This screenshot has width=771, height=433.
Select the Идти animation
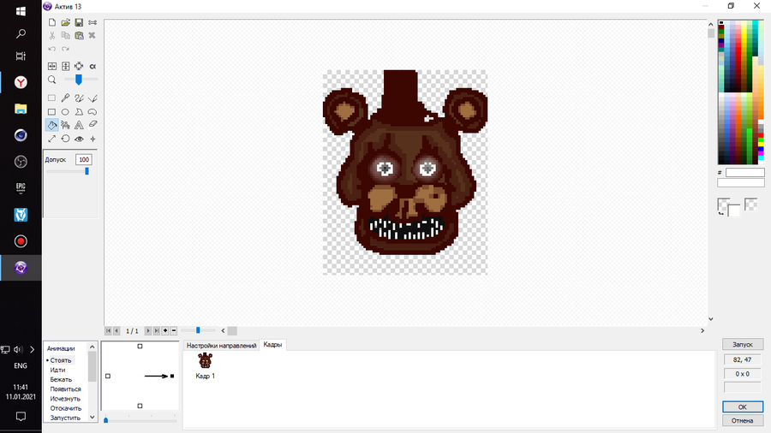[x=57, y=370]
